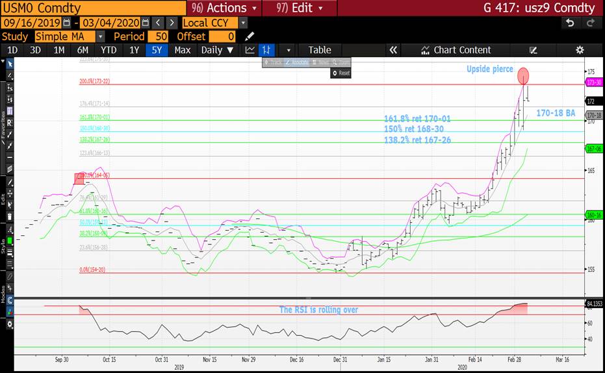The width and height of the screenshot is (605, 373).
Task: Select the R regression tool in Favorites
Action: coord(10,123)
